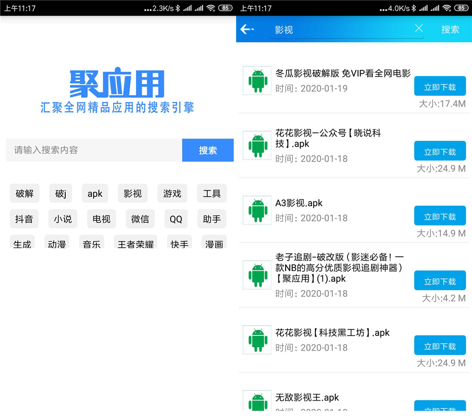Screen dimensions: 472x419
Task: Tap the Android icon next to 无敌影视王.apk
Action: click(x=256, y=401)
